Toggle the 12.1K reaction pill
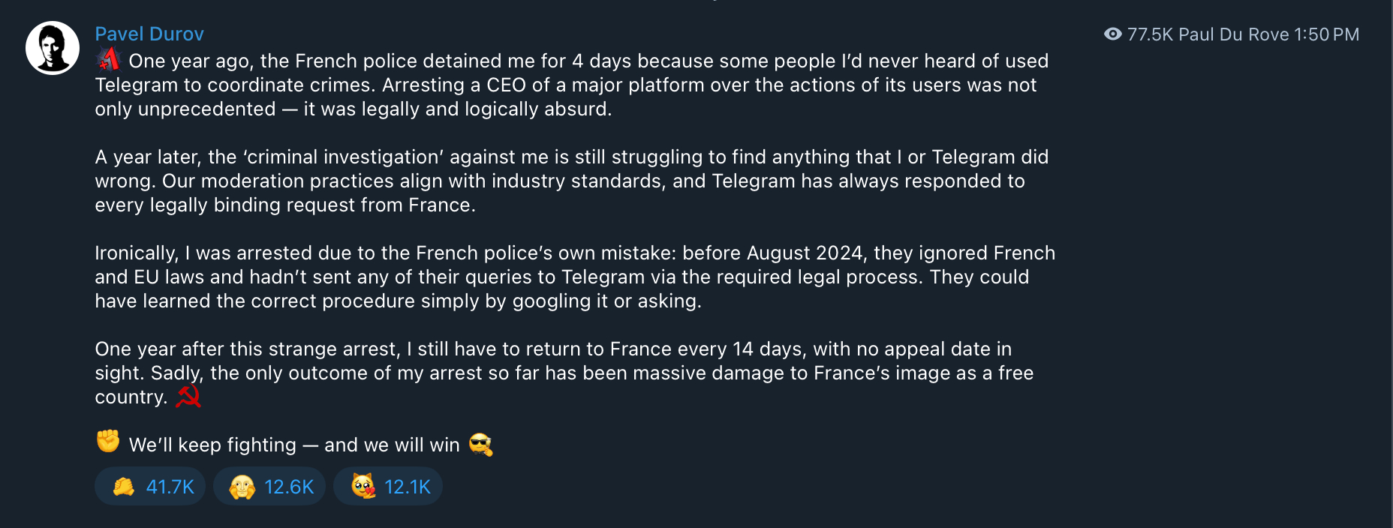Image resolution: width=1393 pixels, height=528 pixels. 387,486
